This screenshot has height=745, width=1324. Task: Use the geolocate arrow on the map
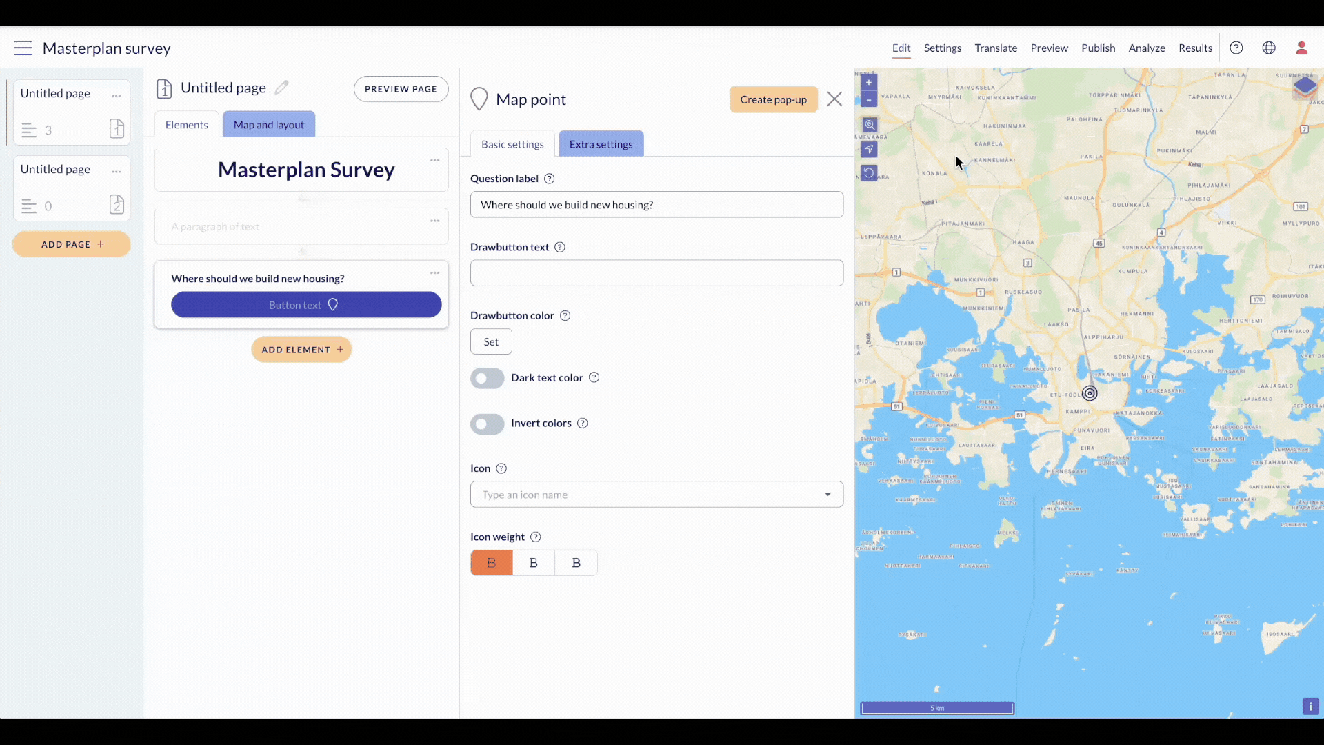point(869,149)
